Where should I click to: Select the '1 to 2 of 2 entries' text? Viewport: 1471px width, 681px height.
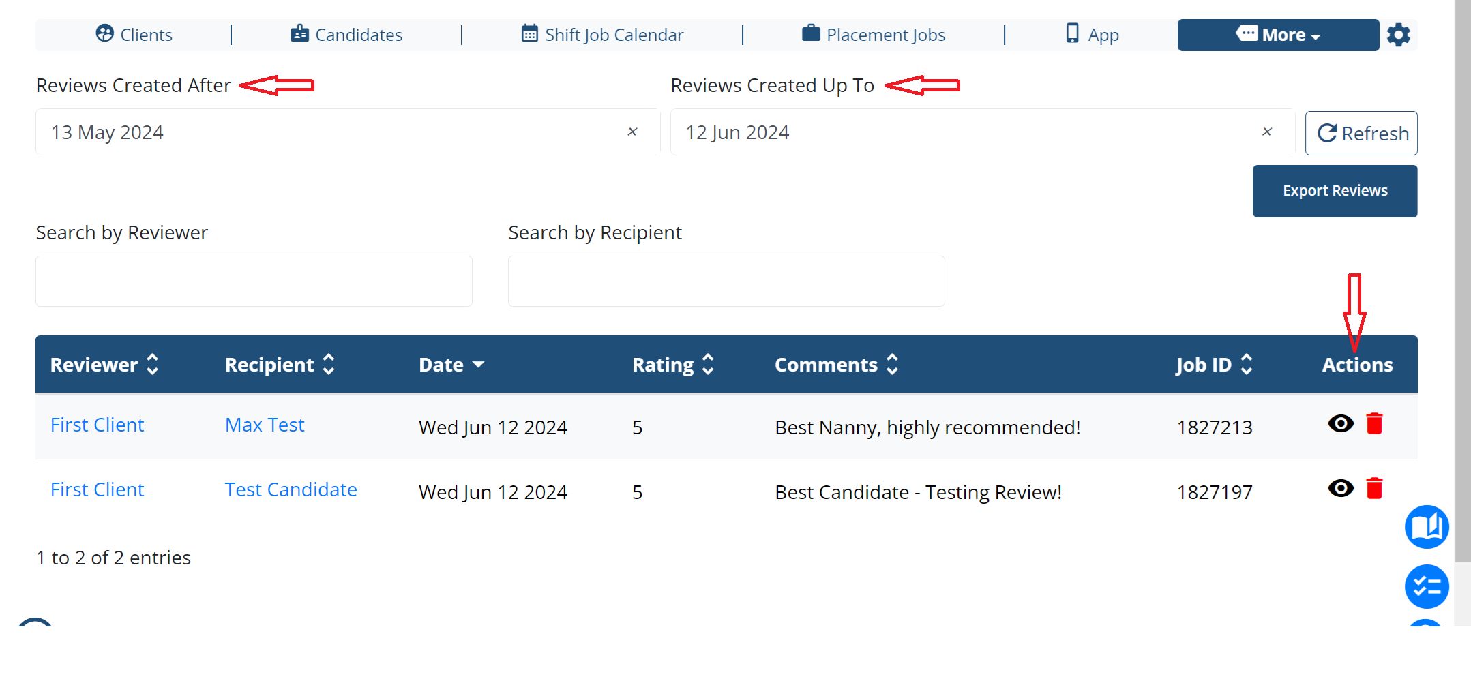[113, 558]
